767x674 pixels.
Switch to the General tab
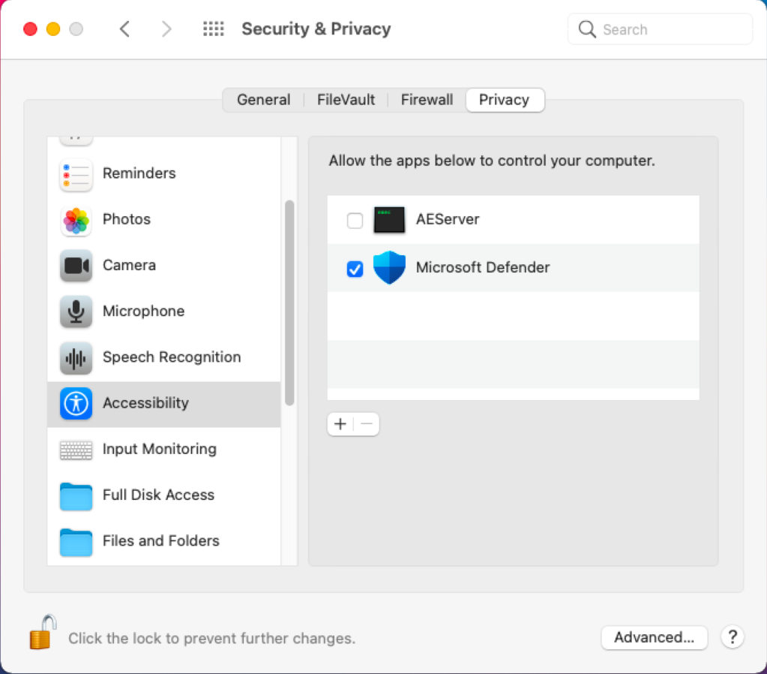(x=264, y=100)
